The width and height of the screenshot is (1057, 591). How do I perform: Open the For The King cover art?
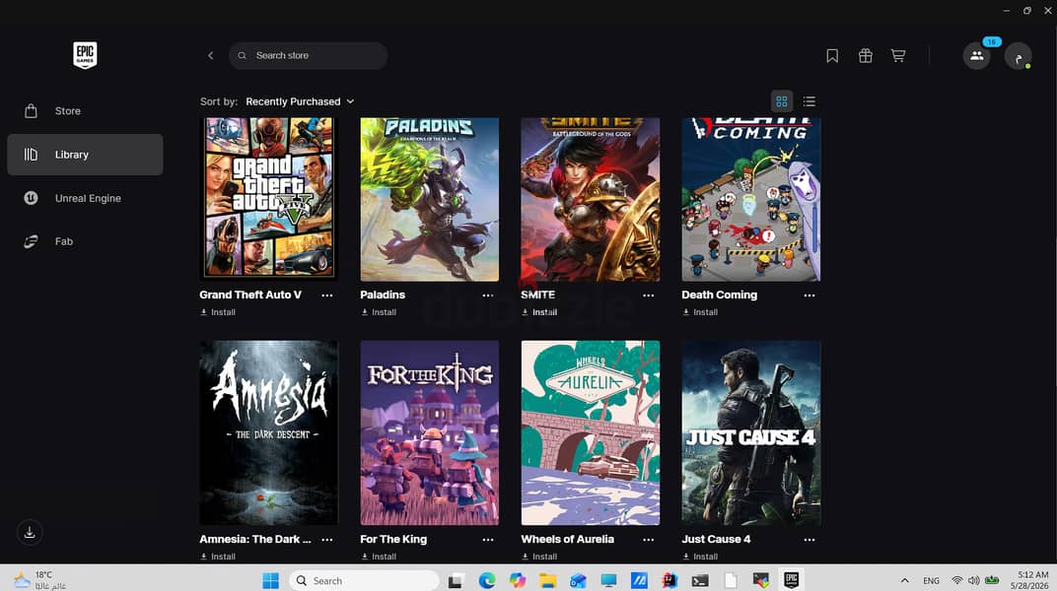point(430,432)
